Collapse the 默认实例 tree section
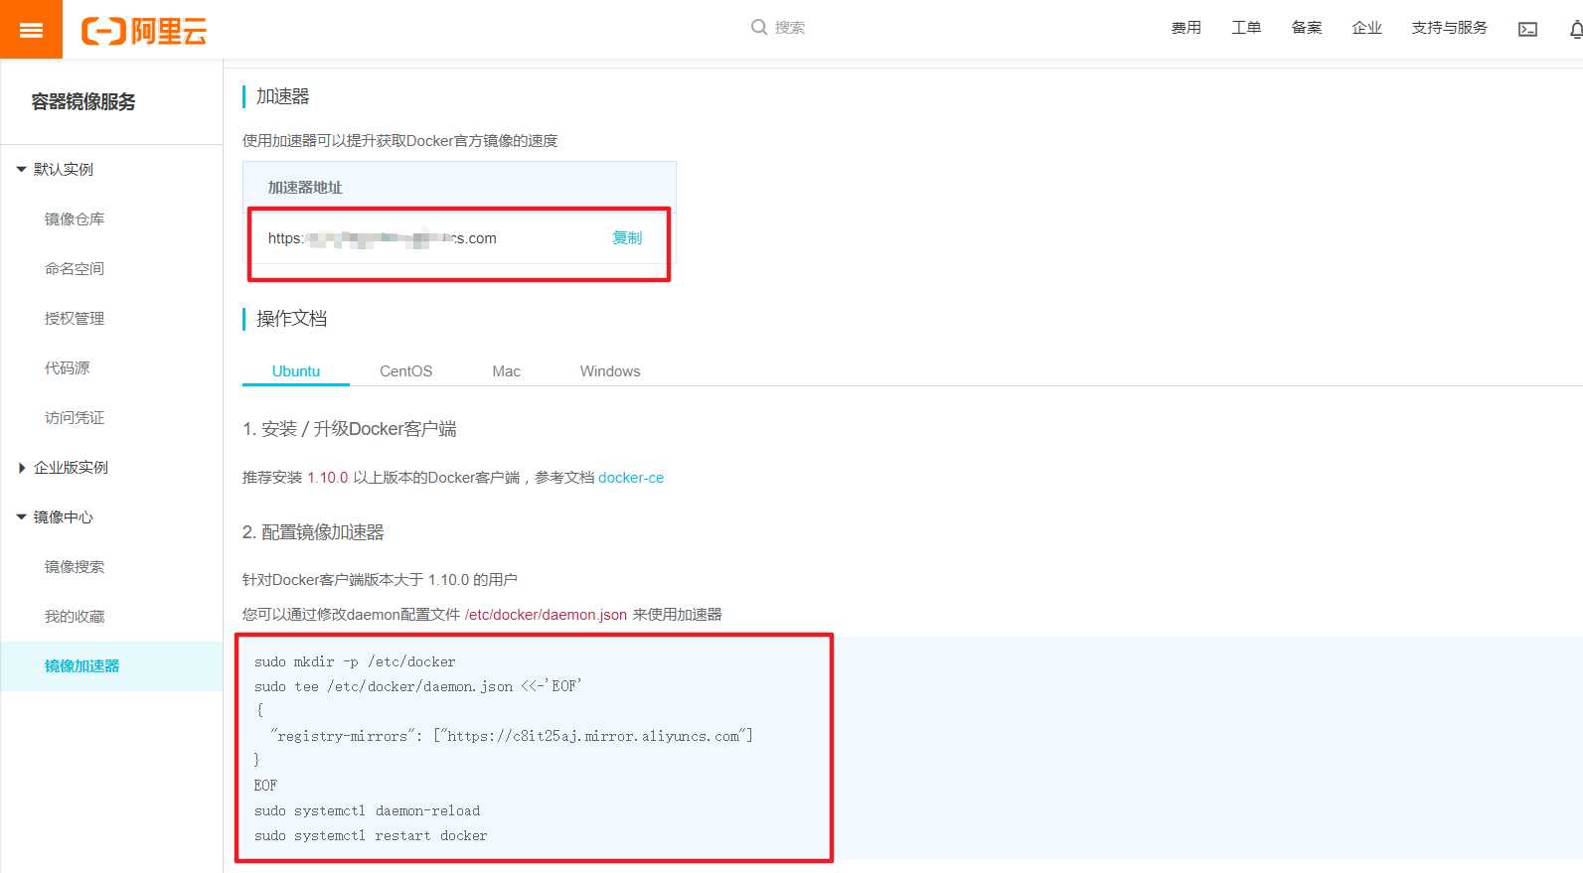1583x873 pixels. click(x=22, y=169)
